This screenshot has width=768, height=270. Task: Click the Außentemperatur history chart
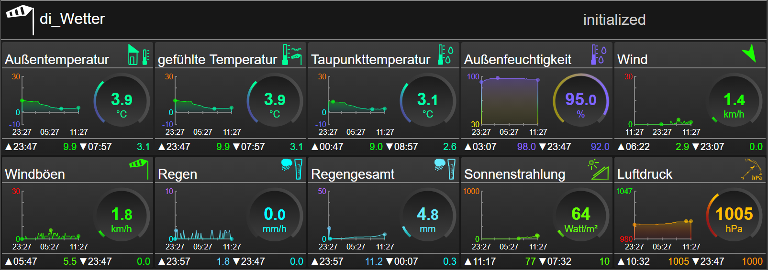click(49, 104)
